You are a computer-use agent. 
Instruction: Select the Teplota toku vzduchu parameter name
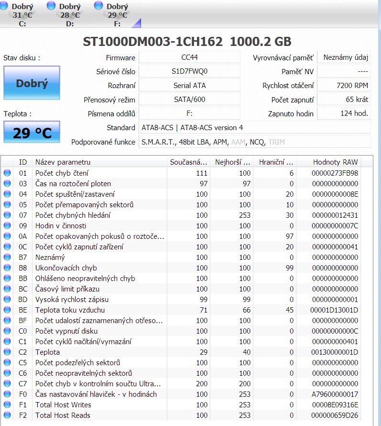(x=70, y=310)
